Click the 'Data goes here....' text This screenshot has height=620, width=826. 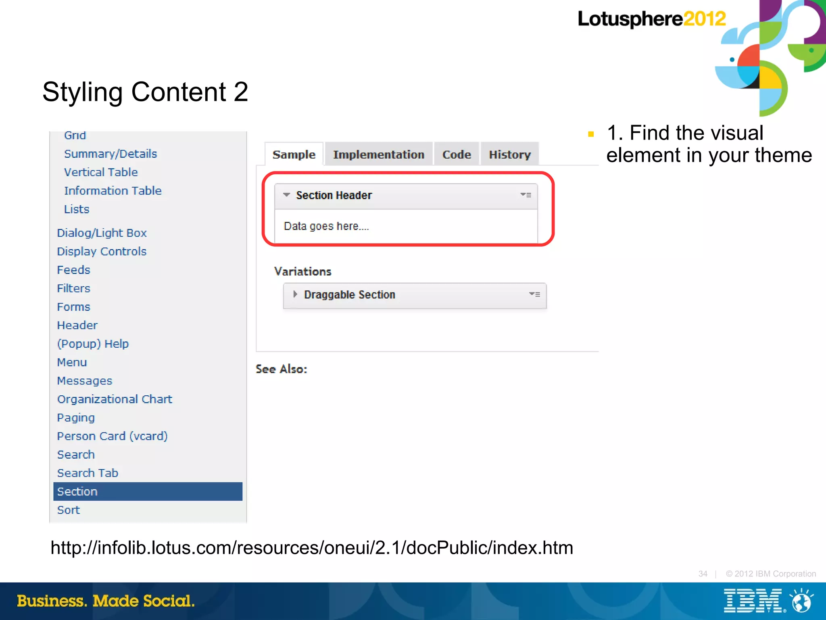(x=326, y=226)
